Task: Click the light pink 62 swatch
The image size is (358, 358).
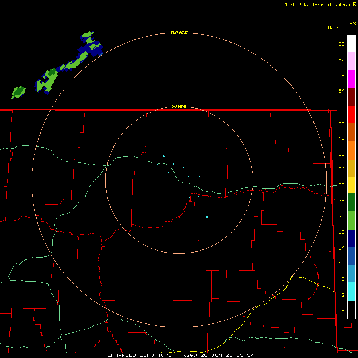Action: [x=351, y=61]
